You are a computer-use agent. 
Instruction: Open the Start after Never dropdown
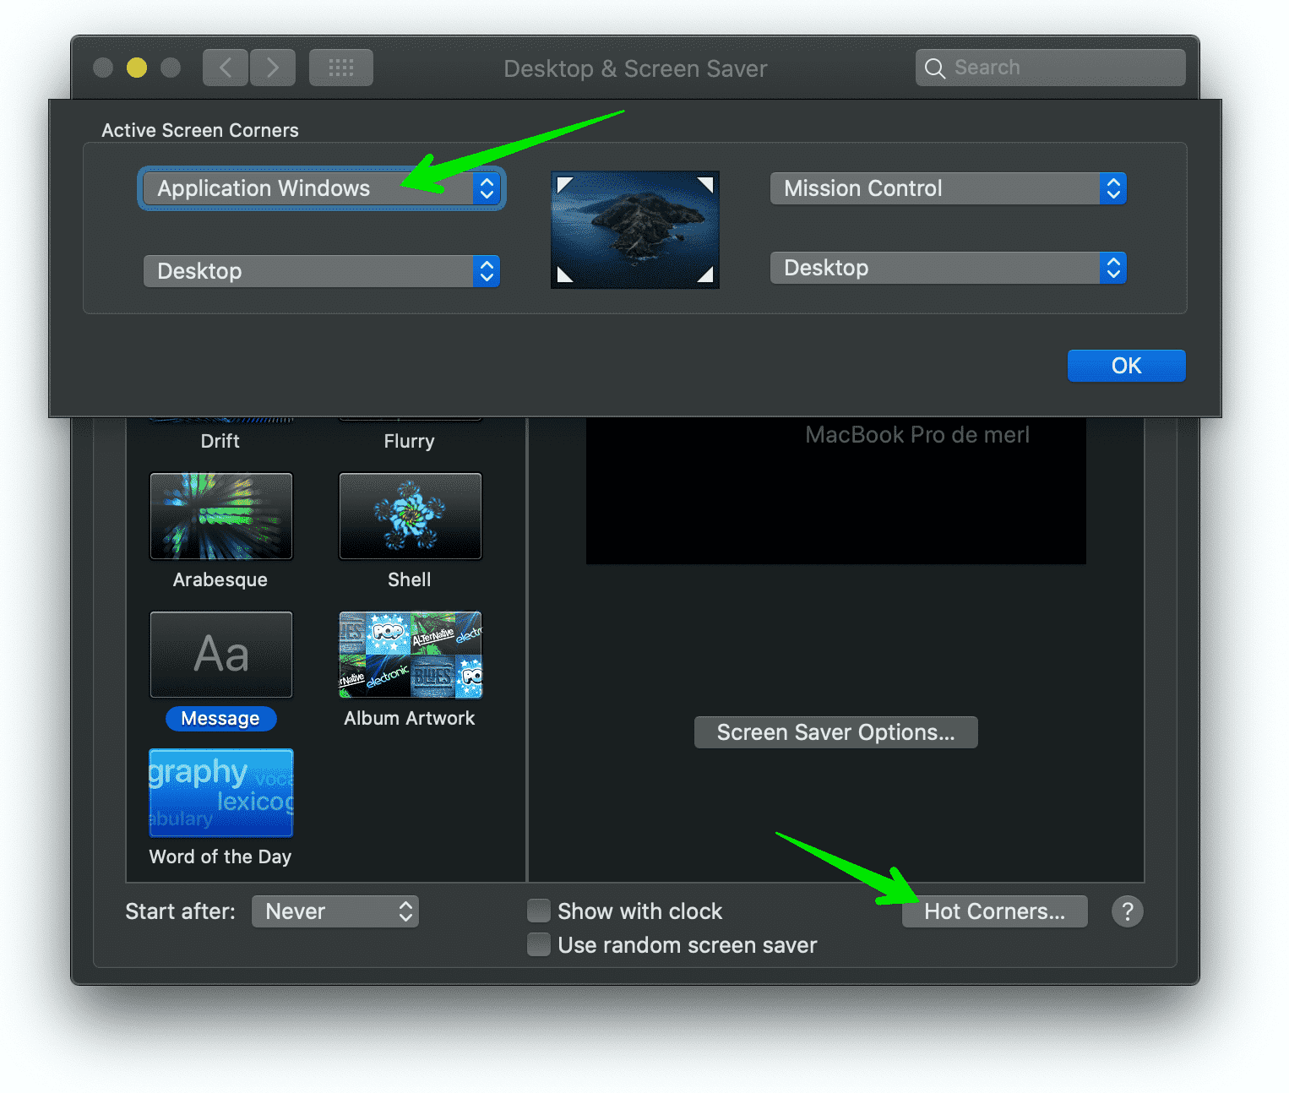pyautogui.click(x=335, y=911)
